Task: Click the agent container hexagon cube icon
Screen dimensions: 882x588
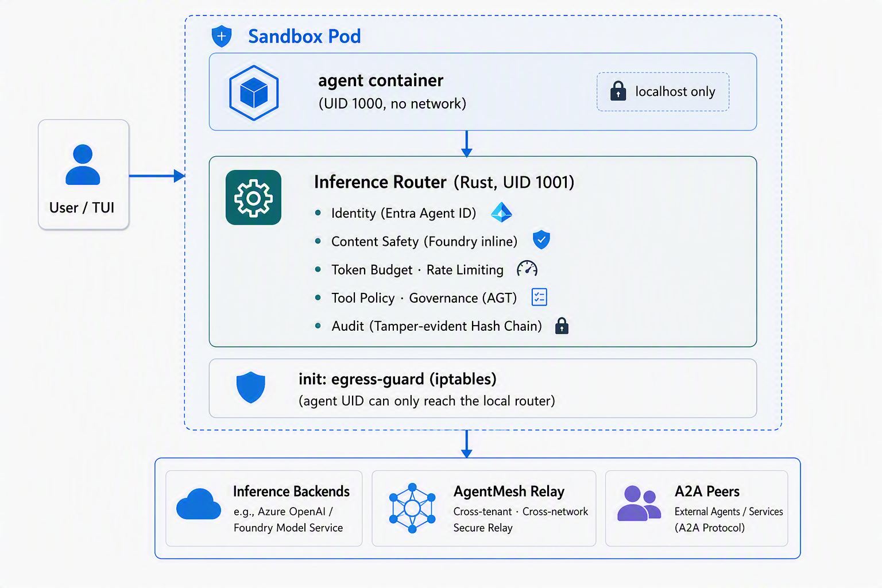Action: [254, 92]
